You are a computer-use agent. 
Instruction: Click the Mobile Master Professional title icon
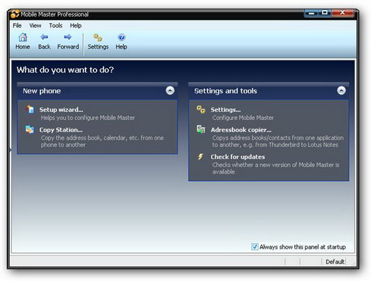15,14
